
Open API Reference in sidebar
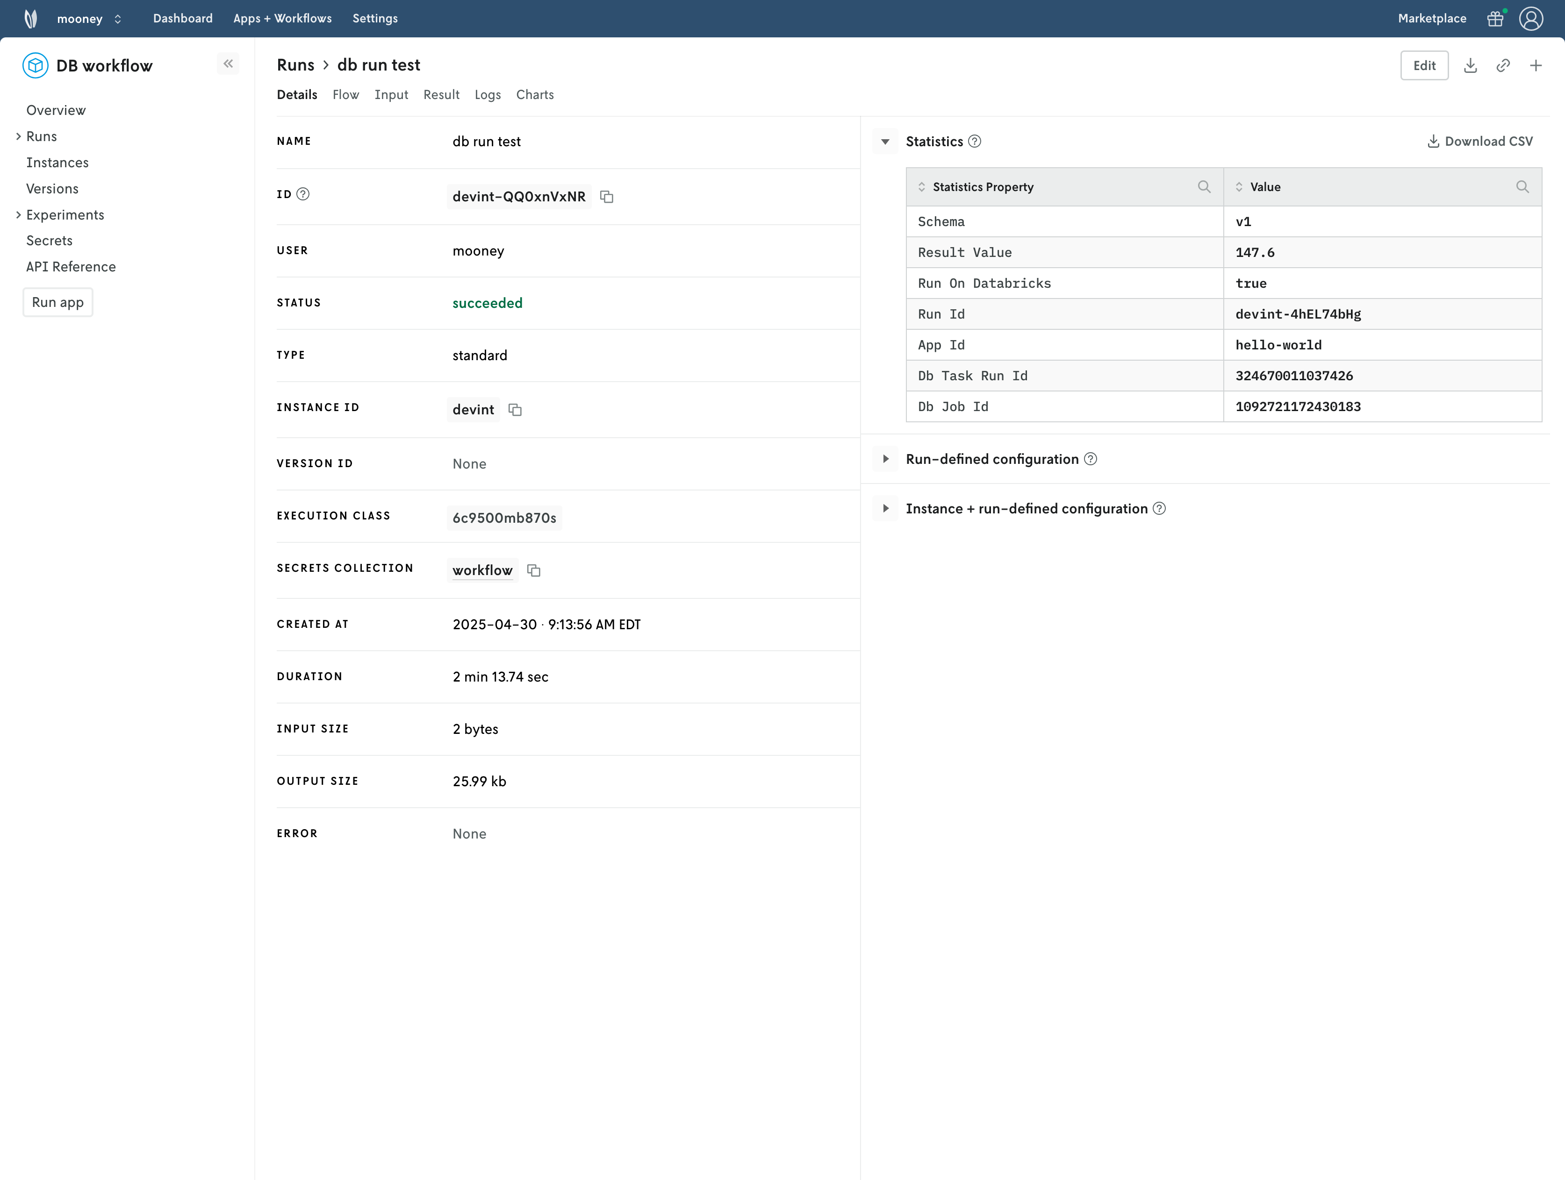[x=71, y=267]
